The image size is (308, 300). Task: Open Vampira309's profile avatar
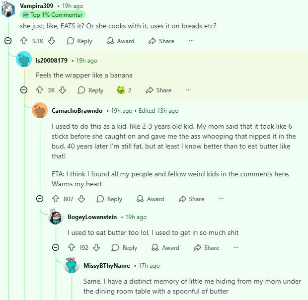pos(8,9)
